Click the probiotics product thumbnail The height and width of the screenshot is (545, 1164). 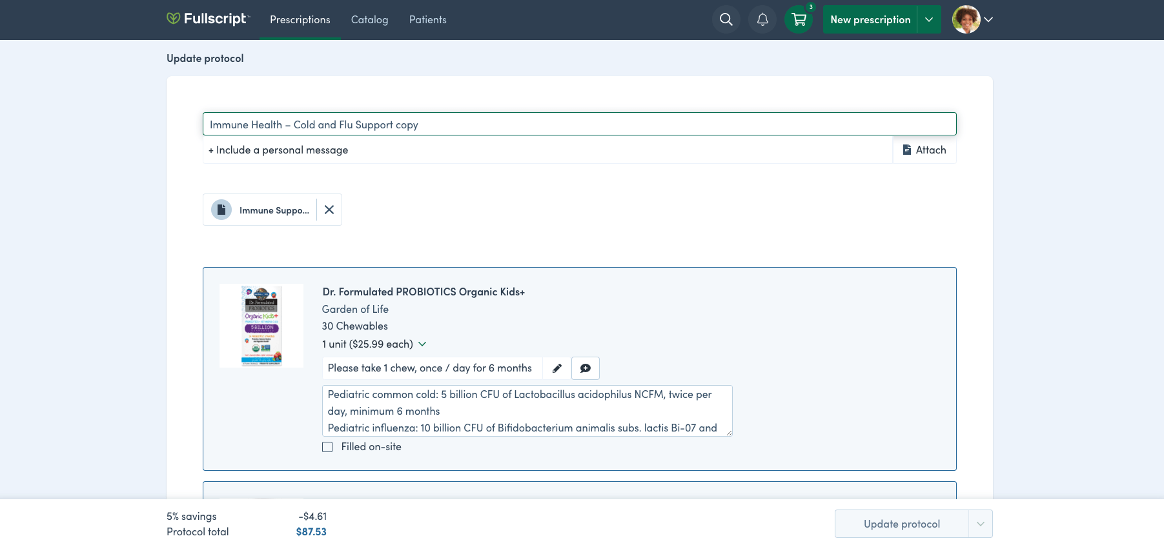pyautogui.click(x=261, y=326)
